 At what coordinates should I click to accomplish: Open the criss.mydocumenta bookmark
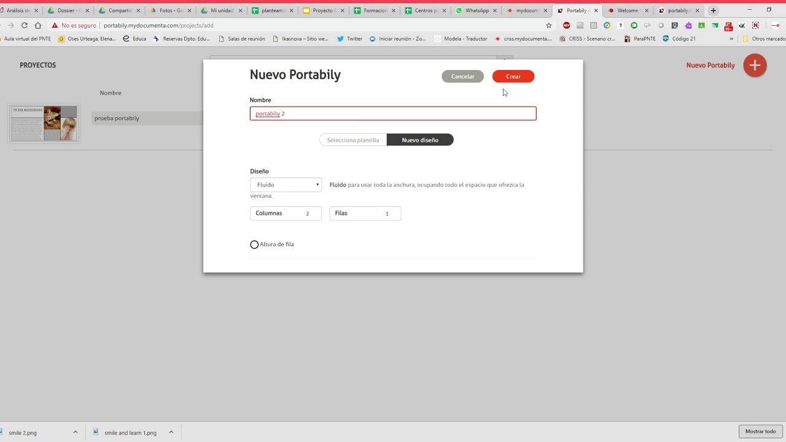(x=523, y=39)
